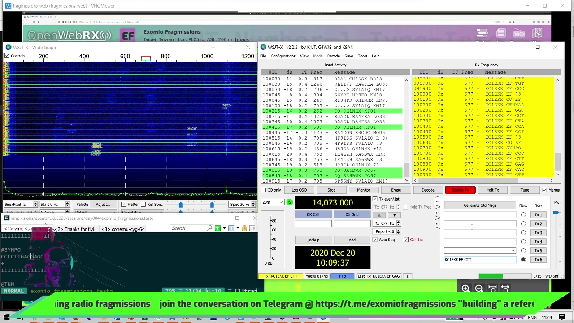Click the VNC Viewer title bar logo

point(8,6)
